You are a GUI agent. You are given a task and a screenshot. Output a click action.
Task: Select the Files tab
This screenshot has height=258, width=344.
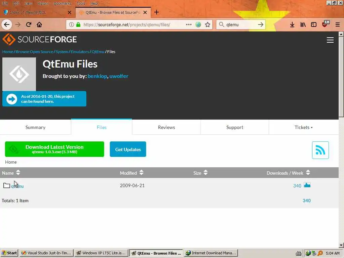[x=101, y=127]
